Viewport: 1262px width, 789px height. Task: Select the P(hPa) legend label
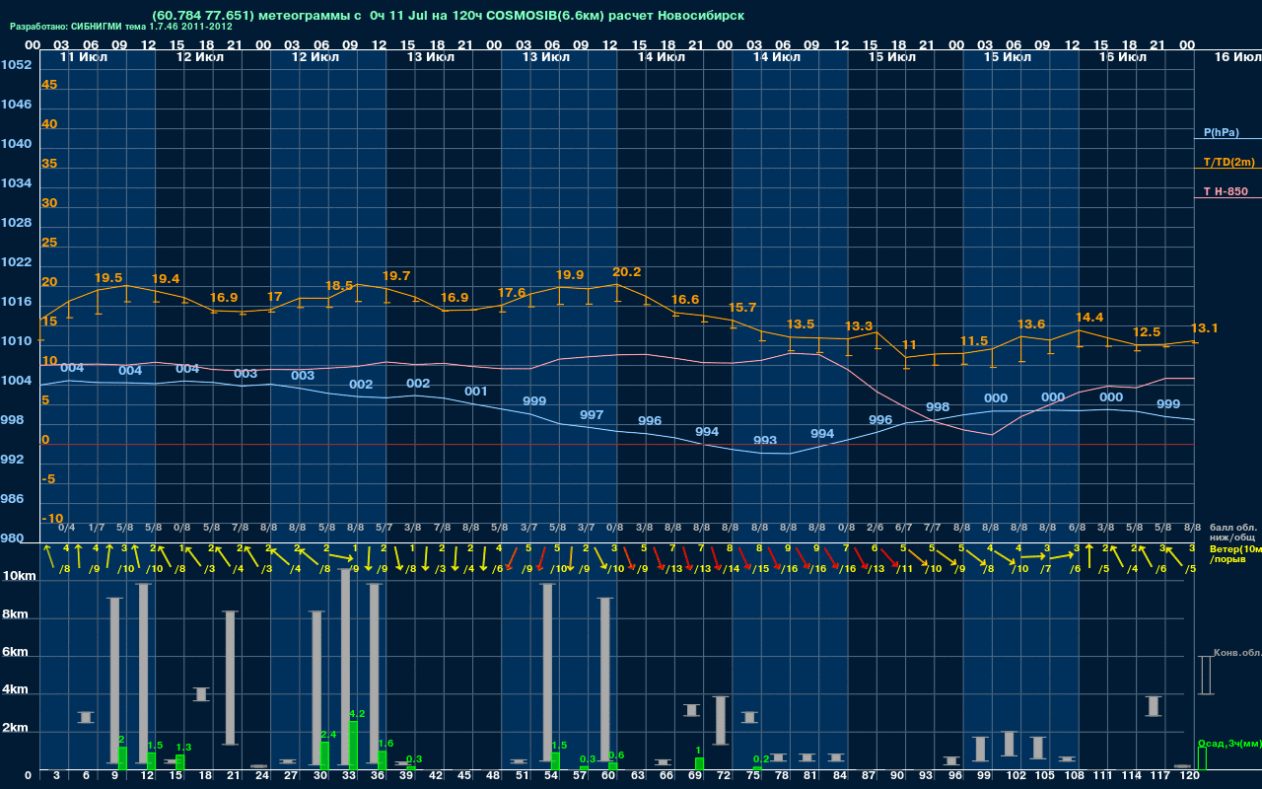(x=1222, y=132)
